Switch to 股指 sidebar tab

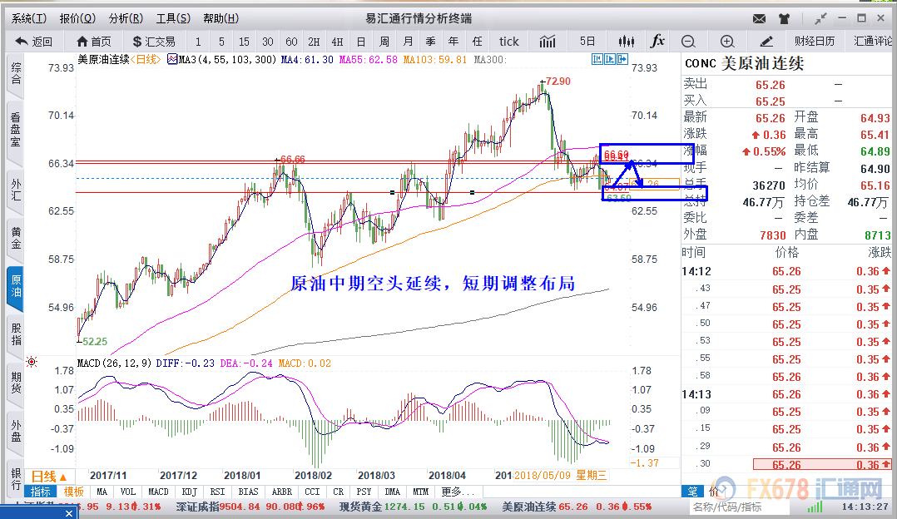click(x=16, y=335)
